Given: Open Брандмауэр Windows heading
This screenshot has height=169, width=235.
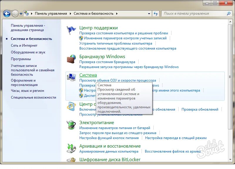Looking at the screenshot, I should pyautogui.click(x=102, y=57).
